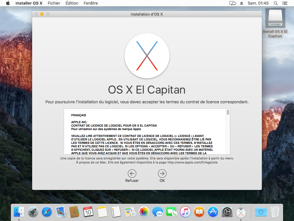
Task: Click the FRANÇAIS heading in the license
Action: pyautogui.click(x=79, y=115)
